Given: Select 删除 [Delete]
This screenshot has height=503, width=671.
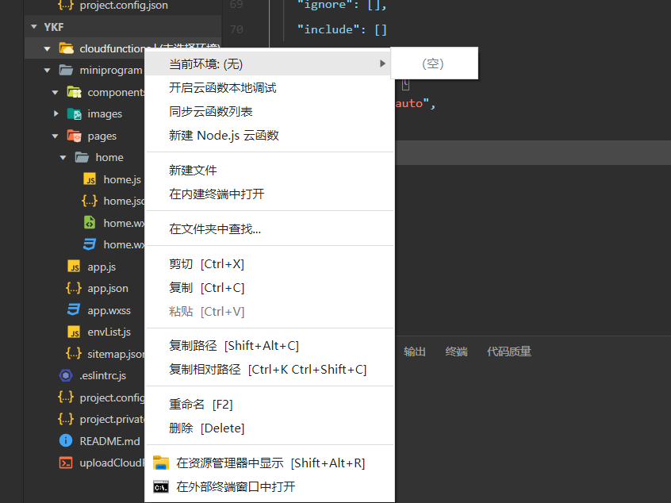Looking at the screenshot, I should coord(270,428).
